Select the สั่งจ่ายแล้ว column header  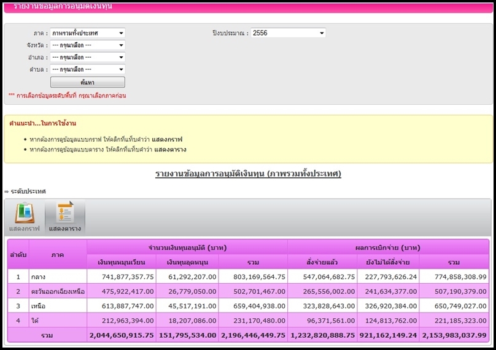click(x=322, y=262)
